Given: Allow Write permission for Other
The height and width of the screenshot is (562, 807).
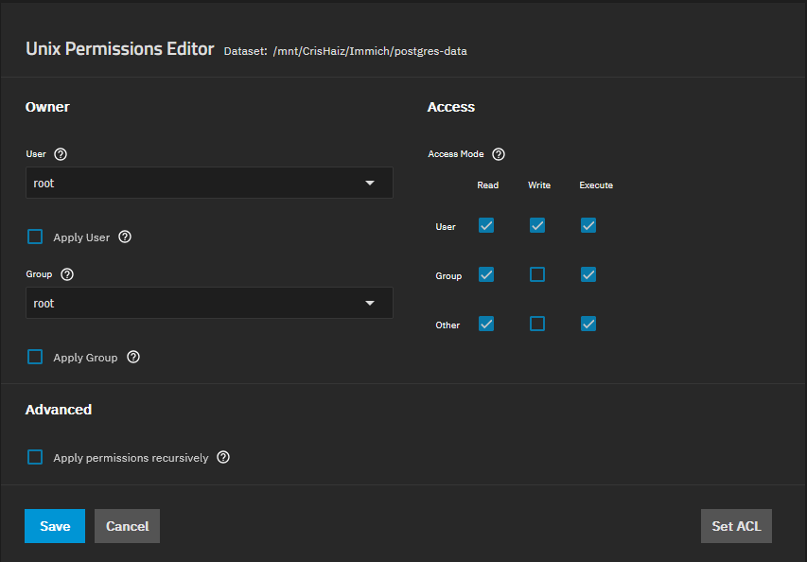Looking at the screenshot, I should tap(537, 324).
